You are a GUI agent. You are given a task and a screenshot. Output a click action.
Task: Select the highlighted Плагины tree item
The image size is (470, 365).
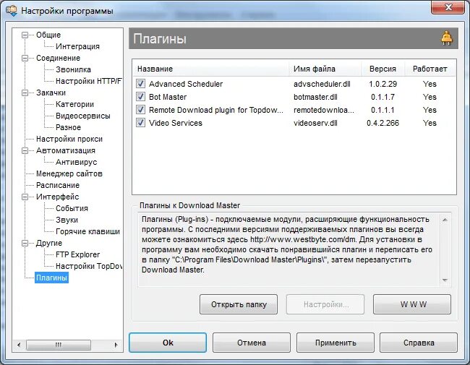[51, 278]
